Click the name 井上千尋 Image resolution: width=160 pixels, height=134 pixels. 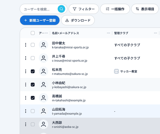[59, 56]
